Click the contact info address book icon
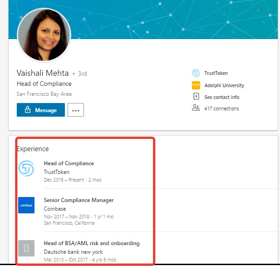This screenshot has height=266, width=280. coord(196,97)
